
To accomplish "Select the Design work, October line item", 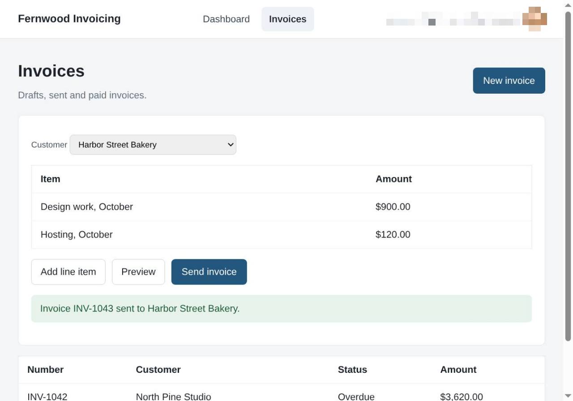I will click(x=282, y=207).
